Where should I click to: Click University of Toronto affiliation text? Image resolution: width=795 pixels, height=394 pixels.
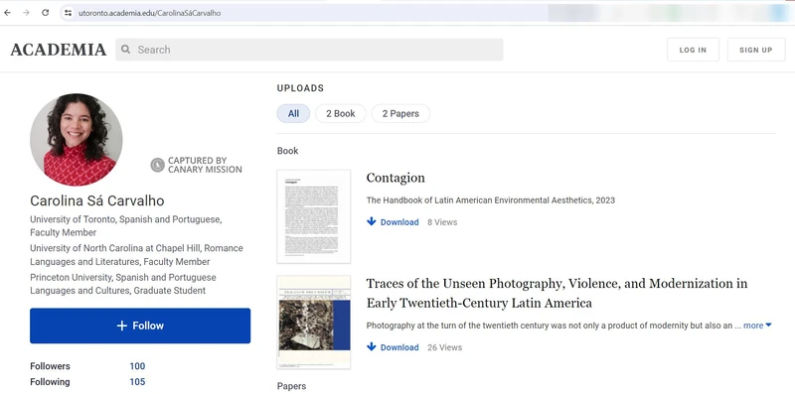click(126, 226)
